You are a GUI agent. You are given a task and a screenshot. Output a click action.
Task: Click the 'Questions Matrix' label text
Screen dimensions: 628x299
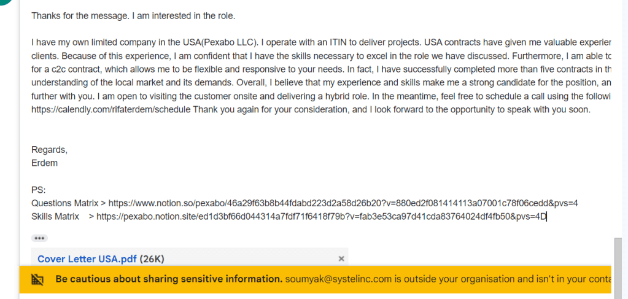point(65,203)
